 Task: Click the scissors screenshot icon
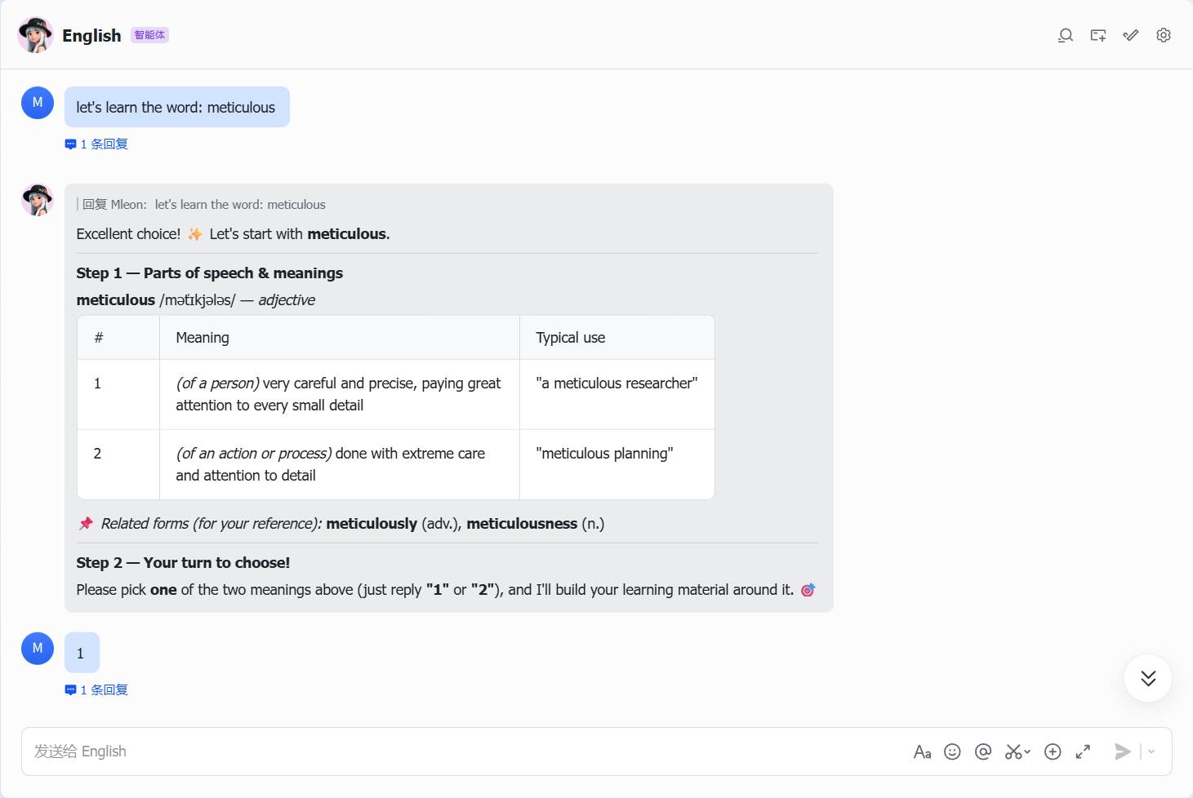click(1013, 751)
